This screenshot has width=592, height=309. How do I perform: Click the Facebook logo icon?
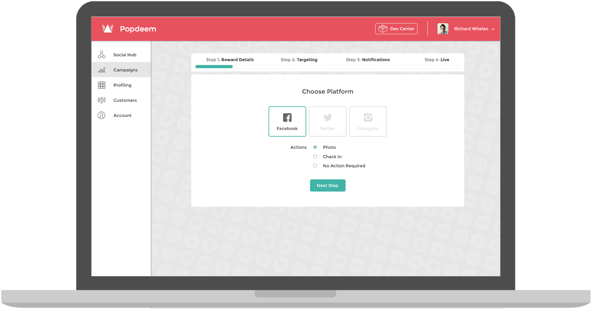click(x=287, y=118)
